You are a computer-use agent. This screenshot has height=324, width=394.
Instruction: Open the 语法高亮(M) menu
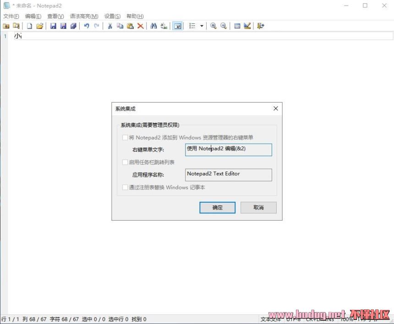[x=84, y=16]
